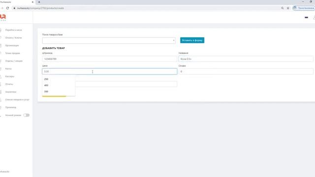Click the zoom magnifier icon in address bar

[x=282, y=8]
